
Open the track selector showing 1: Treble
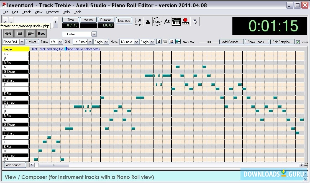click(79, 34)
